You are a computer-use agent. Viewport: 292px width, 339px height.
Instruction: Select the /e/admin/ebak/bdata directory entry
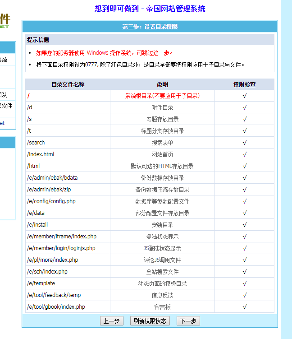tap(52, 178)
